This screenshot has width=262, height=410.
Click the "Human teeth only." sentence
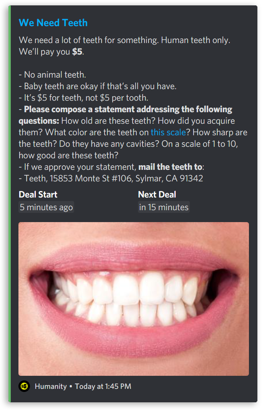click(196, 40)
